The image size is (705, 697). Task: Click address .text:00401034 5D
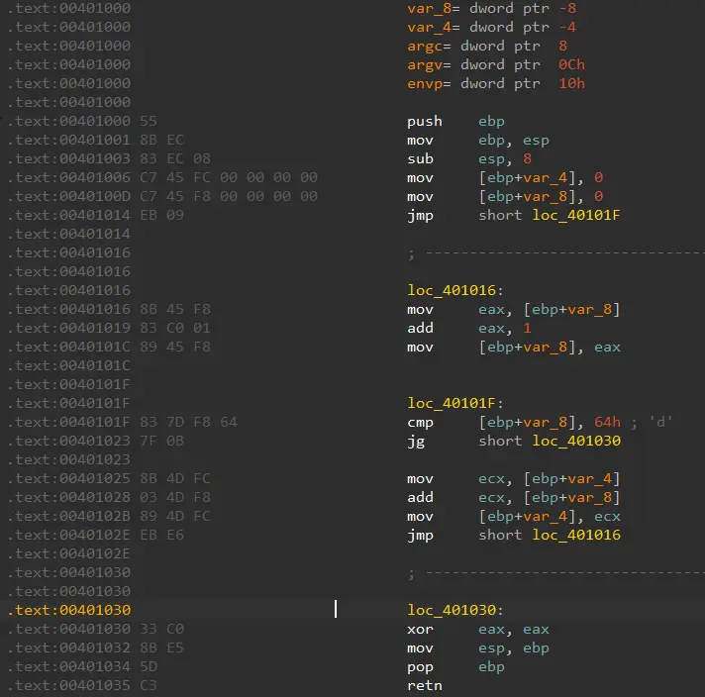[82, 667]
